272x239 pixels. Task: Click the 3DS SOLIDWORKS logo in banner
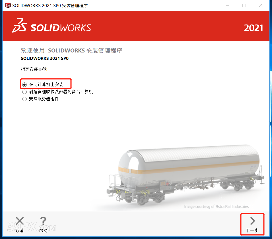point(51,26)
